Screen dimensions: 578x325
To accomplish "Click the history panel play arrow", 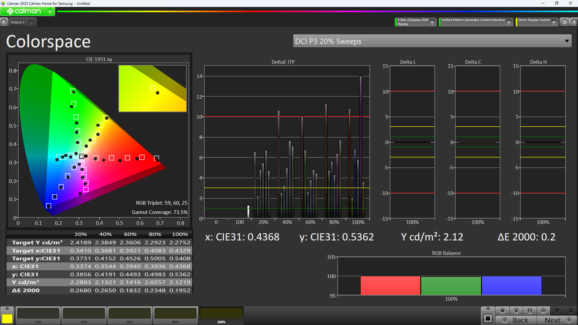I will [4, 22].
